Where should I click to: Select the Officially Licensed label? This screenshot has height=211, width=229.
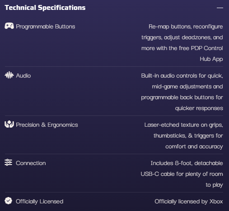pyautogui.click(x=40, y=202)
